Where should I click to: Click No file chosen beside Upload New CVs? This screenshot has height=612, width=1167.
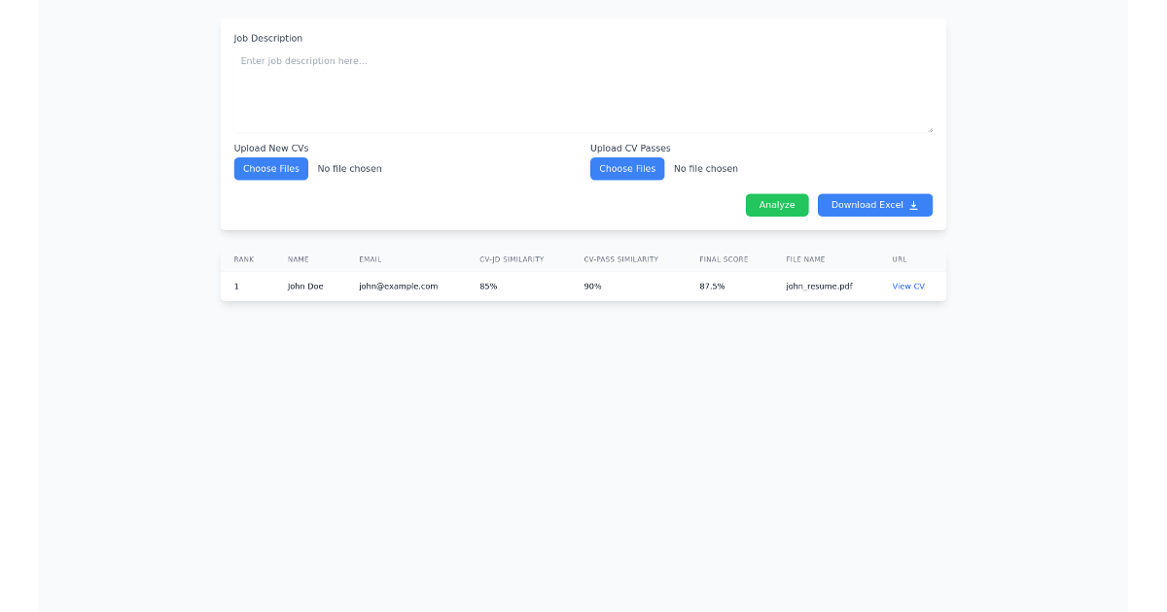pyautogui.click(x=349, y=168)
